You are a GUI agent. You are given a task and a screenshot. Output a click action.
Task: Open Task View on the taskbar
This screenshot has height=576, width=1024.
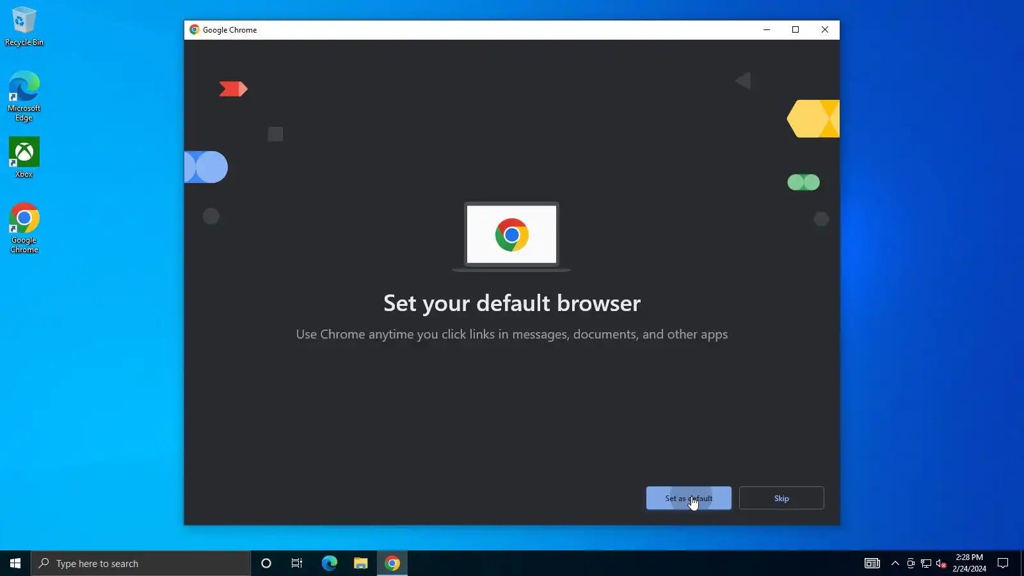(297, 563)
